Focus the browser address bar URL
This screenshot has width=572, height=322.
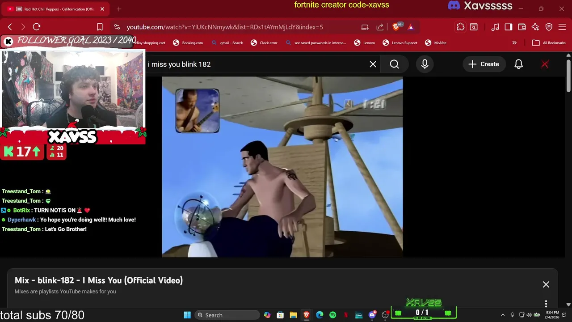[x=225, y=27]
